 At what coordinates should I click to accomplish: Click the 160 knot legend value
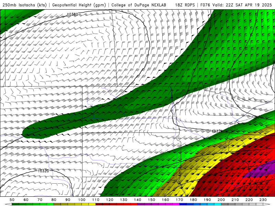click(x=165, y=200)
